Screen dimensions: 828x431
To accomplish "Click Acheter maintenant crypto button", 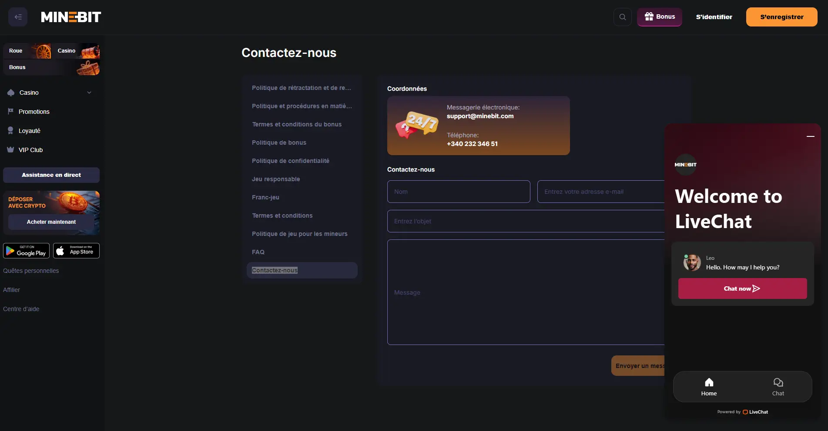I will pyautogui.click(x=51, y=222).
